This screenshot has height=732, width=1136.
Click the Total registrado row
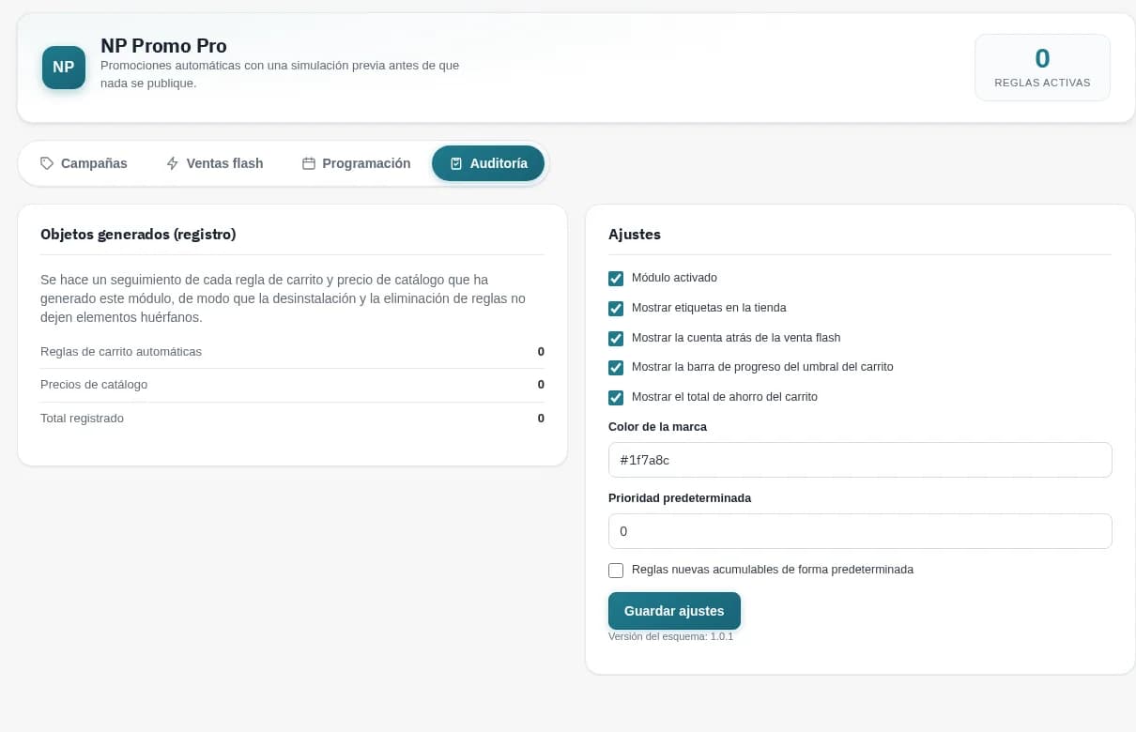click(292, 419)
